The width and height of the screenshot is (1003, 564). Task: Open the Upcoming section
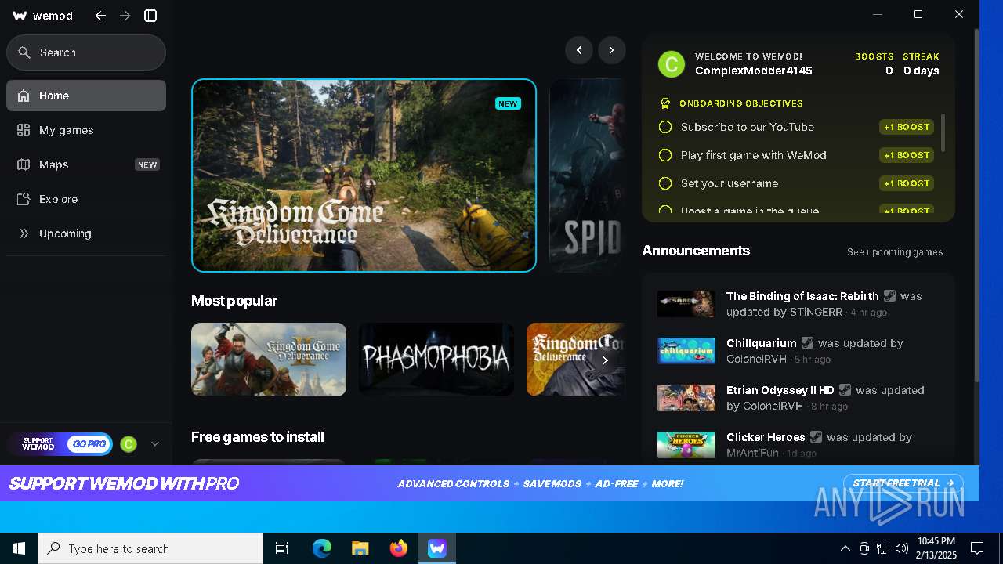pos(86,233)
